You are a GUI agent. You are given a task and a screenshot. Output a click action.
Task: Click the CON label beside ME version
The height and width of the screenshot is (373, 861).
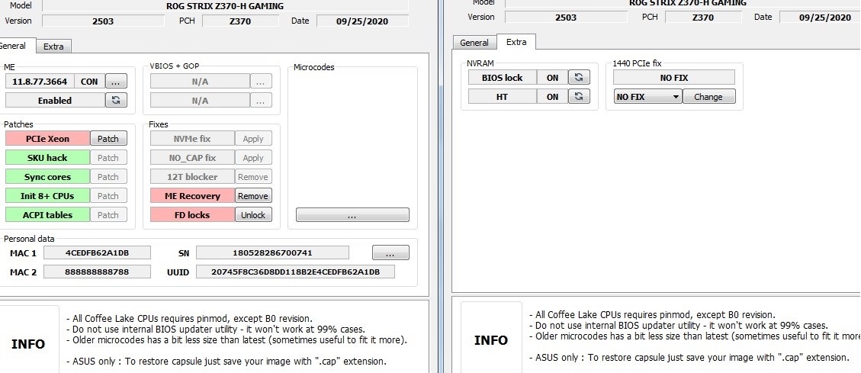[x=89, y=82]
